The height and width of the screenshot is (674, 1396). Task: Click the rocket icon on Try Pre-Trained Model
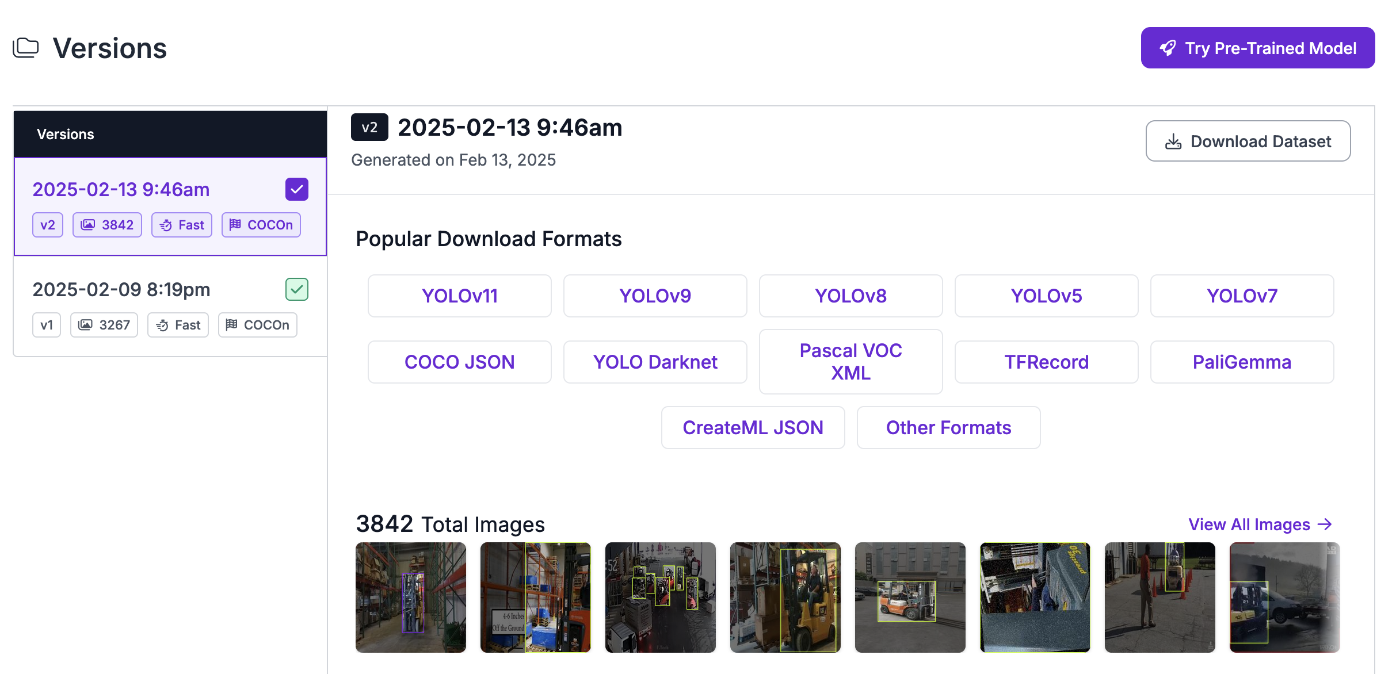point(1168,48)
